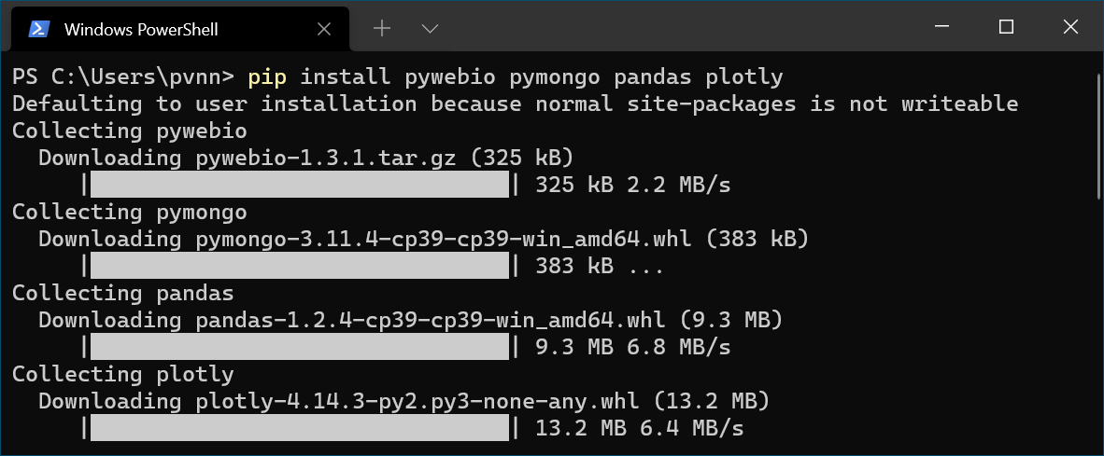1104x456 pixels.
Task: Open a new tab with the plus icon
Action: [x=382, y=28]
